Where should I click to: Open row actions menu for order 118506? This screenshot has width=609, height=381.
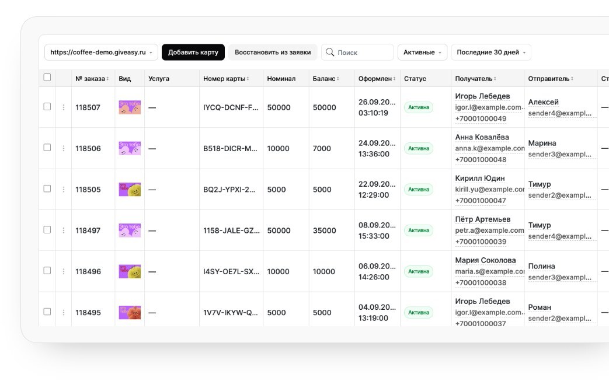(x=64, y=149)
